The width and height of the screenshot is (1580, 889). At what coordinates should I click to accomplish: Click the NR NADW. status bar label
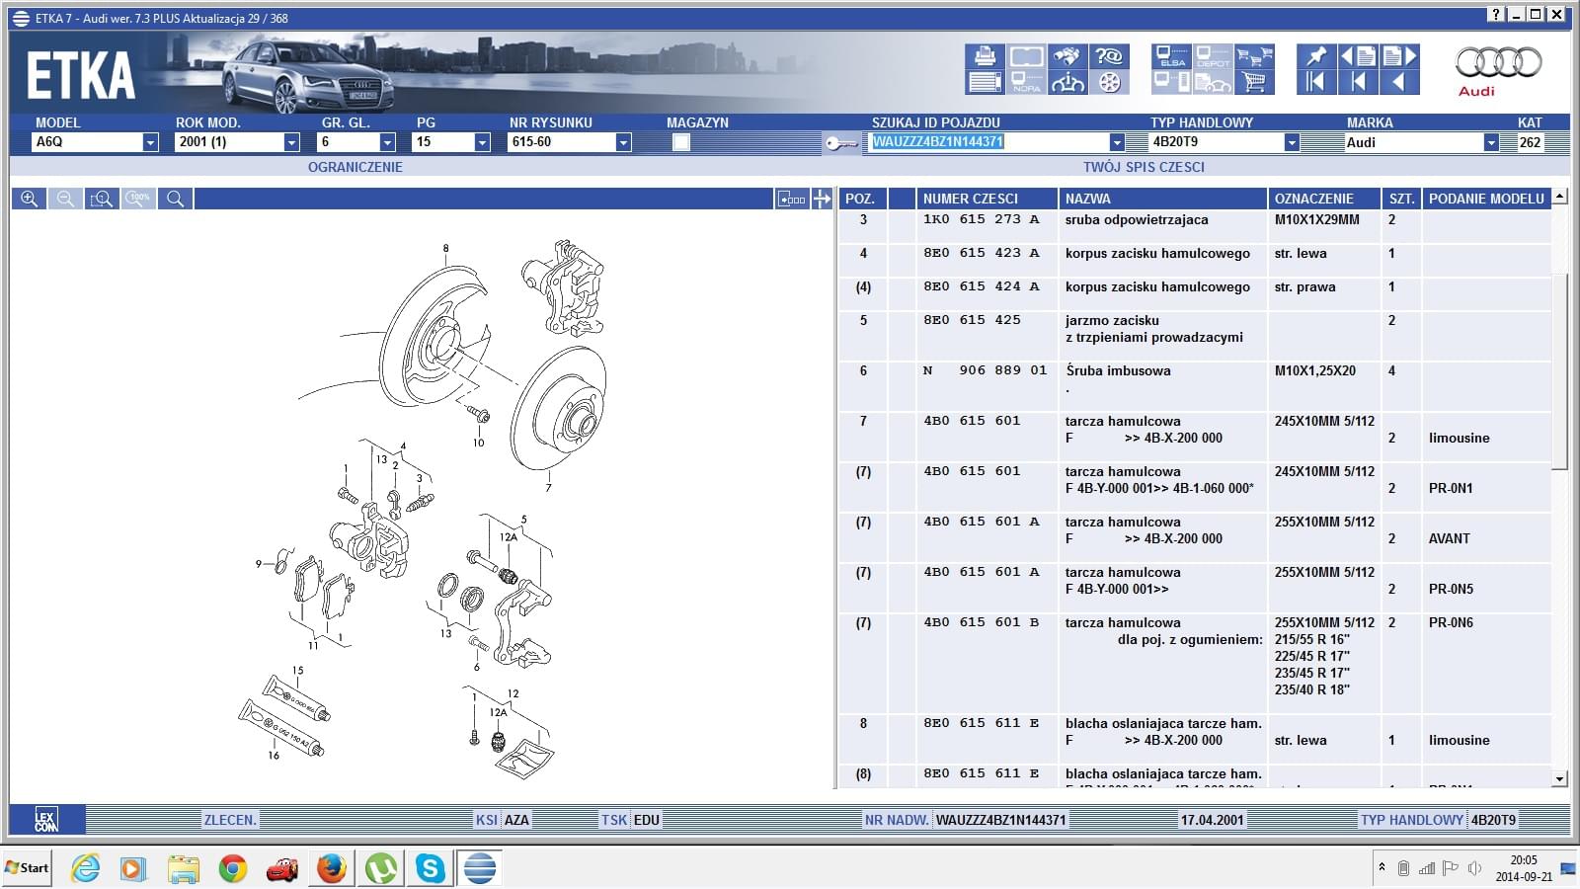tap(897, 820)
